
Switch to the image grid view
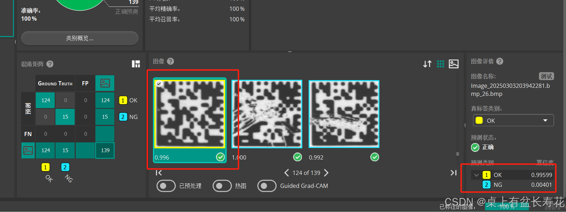pyautogui.click(x=440, y=64)
